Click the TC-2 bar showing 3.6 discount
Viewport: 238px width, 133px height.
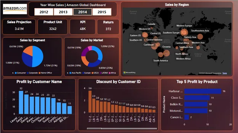pyautogui.click(x=90, y=102)
